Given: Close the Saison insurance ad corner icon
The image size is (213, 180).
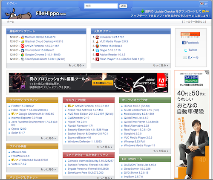Looking at the screenshot, I should pyautogui.click(x=207, y=72).
